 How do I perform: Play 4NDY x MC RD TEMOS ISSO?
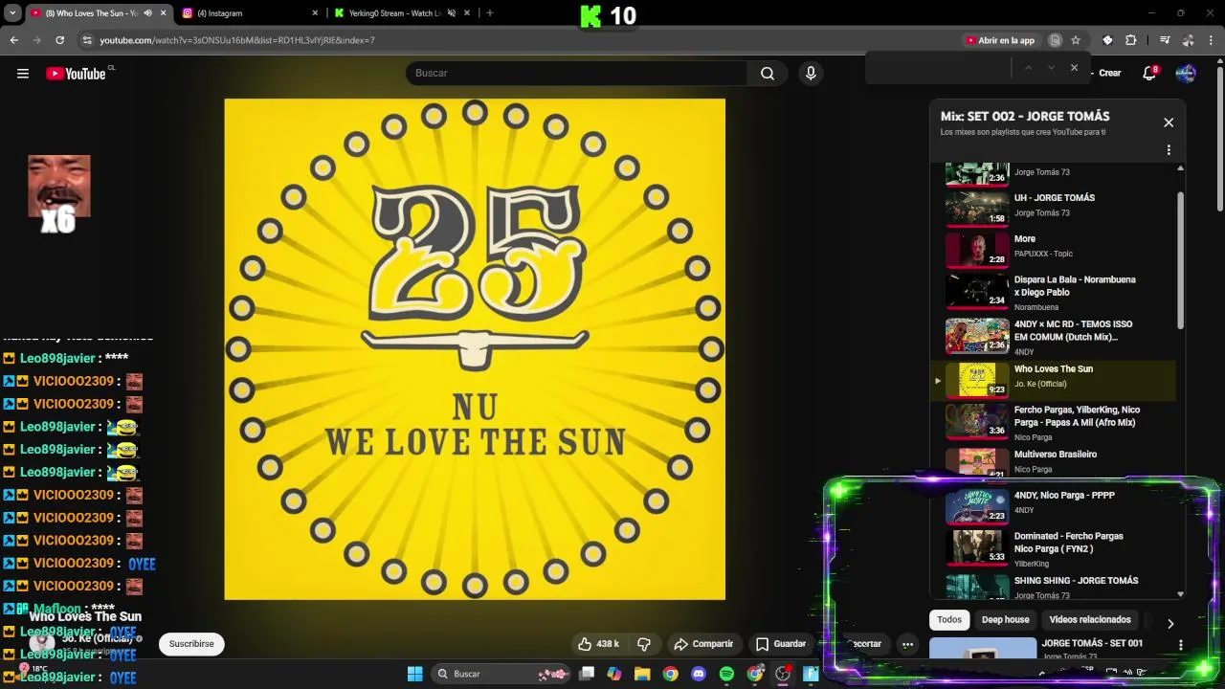pos(1053,336)
